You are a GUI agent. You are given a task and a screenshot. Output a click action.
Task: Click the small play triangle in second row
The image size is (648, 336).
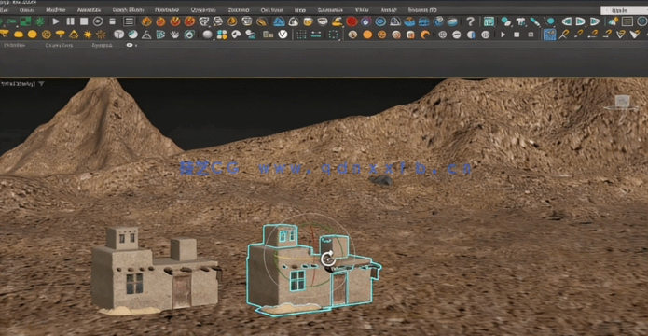click(x=503, y=35)
